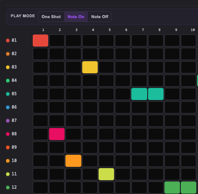Select track label 12

pyautogui.click(x=14, y=187)
